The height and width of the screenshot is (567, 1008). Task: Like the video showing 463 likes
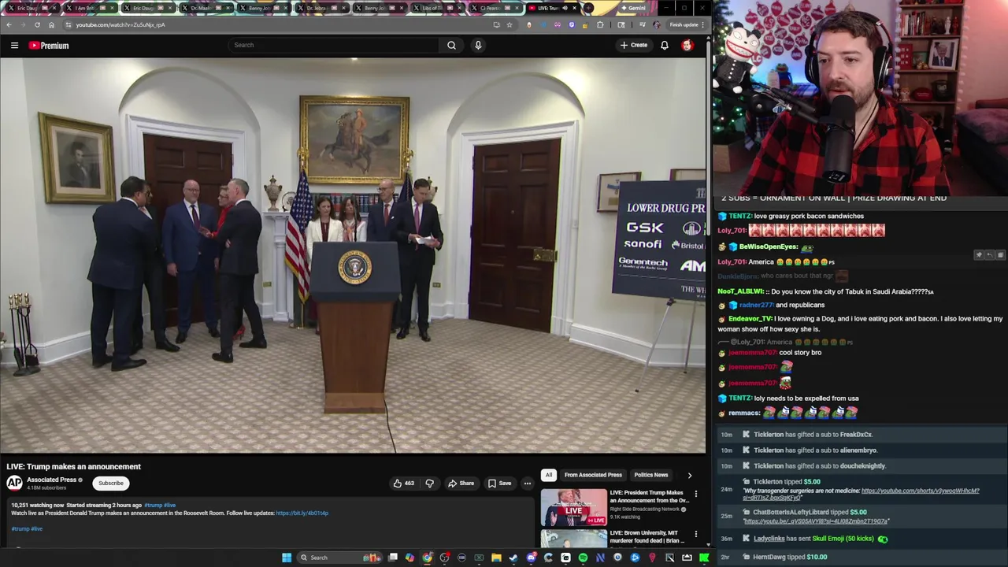(x=404, y=484)
